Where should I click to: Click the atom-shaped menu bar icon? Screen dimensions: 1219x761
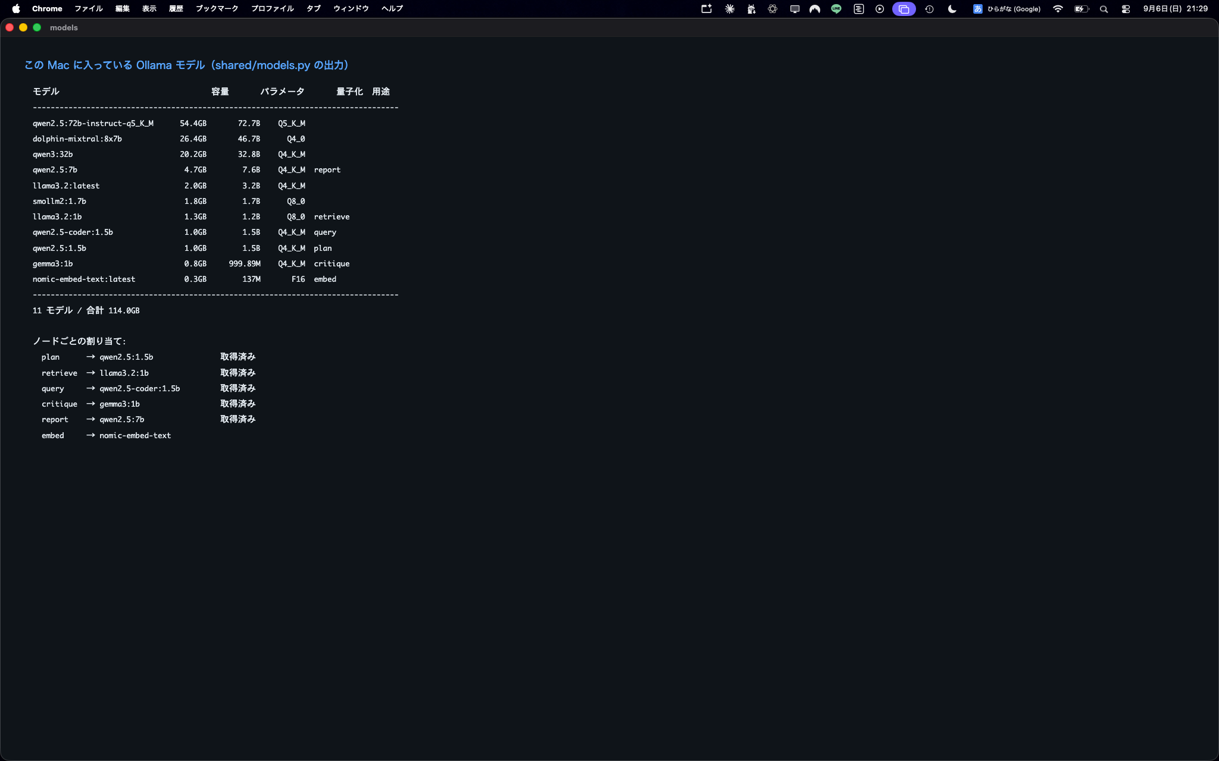773,9
